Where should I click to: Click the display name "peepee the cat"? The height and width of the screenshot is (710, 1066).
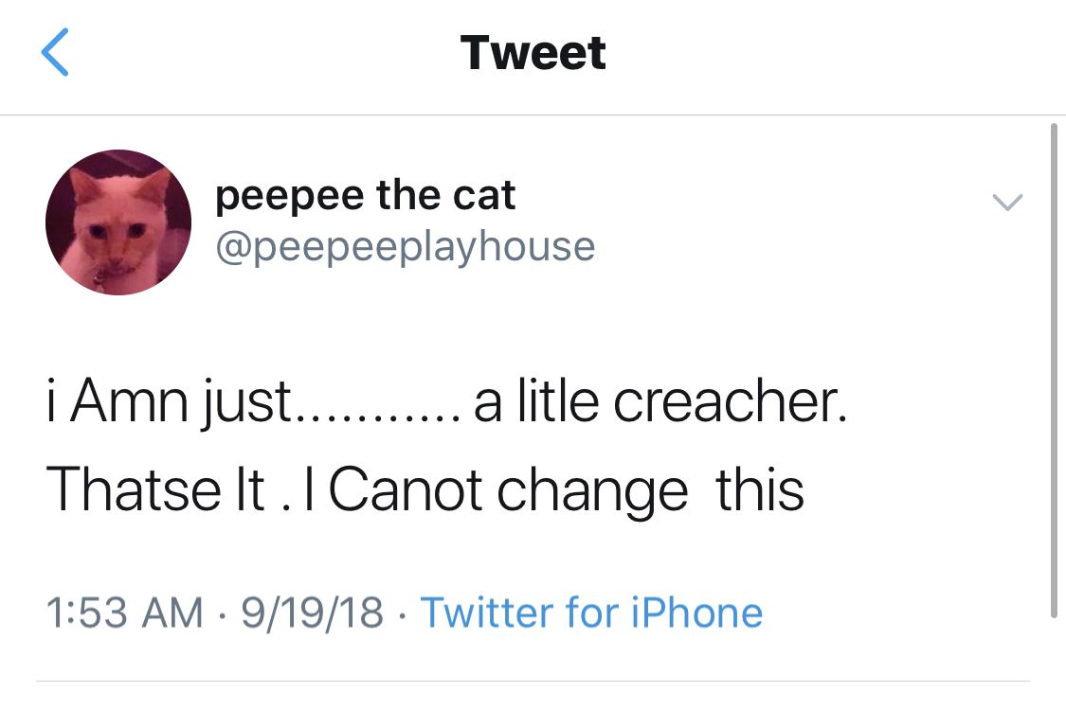366,196
